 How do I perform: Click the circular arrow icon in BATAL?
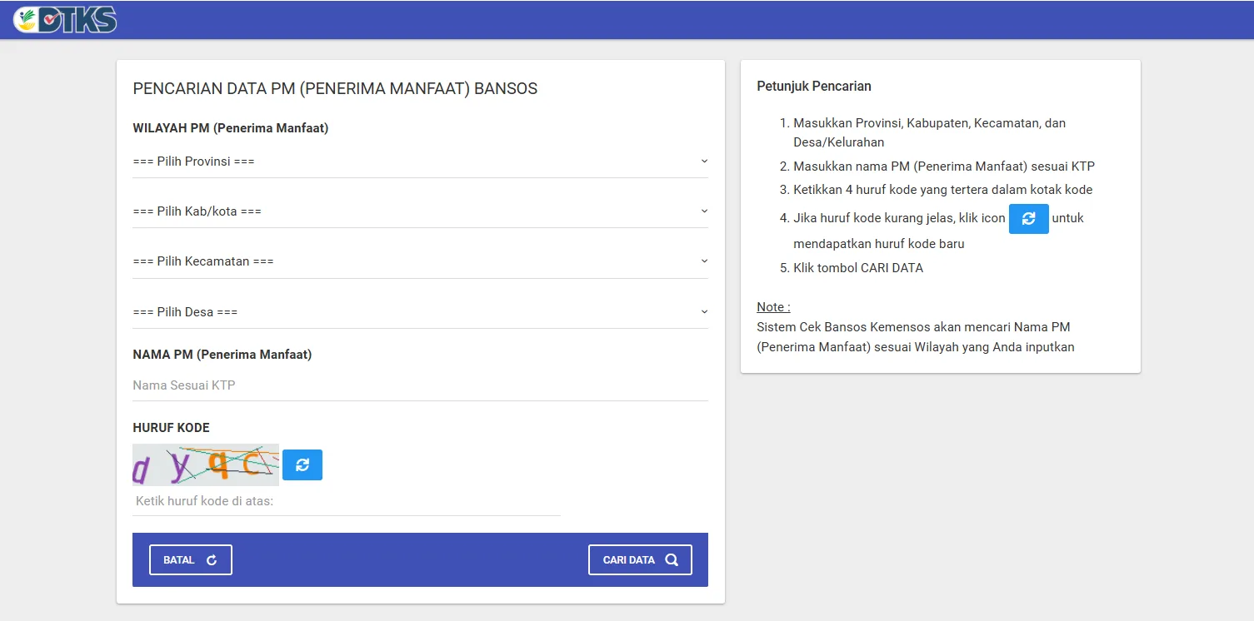click(212, 560)
